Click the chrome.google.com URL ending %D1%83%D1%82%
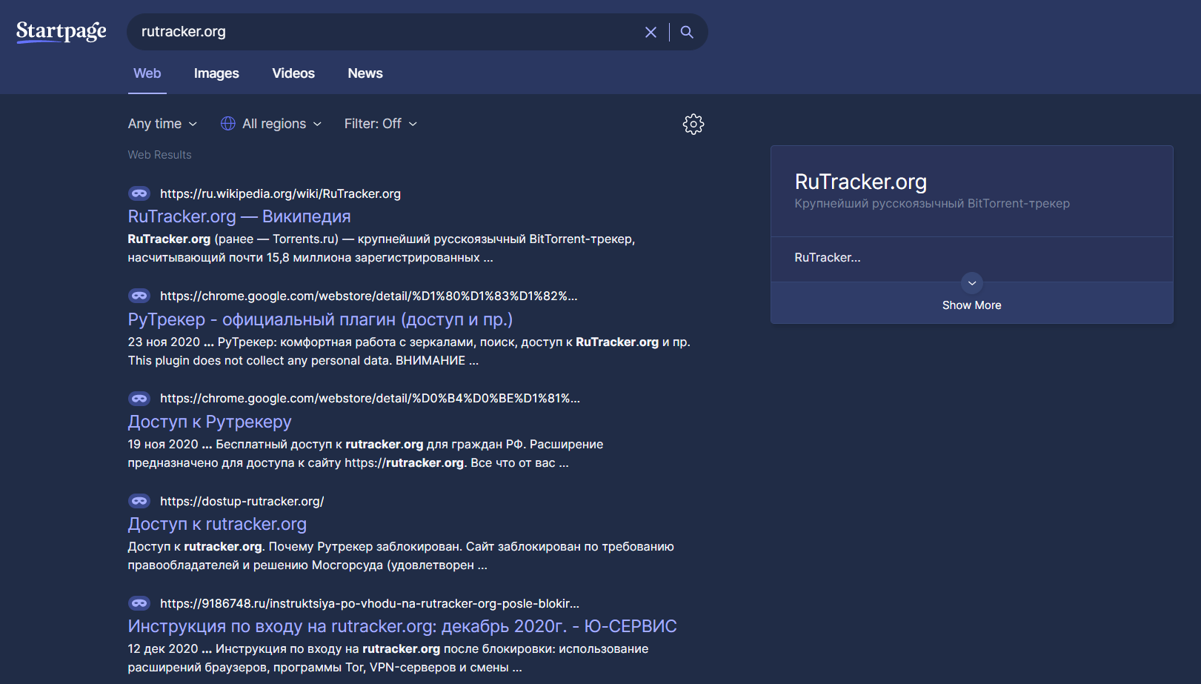Screen dimensions: 1201x684 point(369,296)
